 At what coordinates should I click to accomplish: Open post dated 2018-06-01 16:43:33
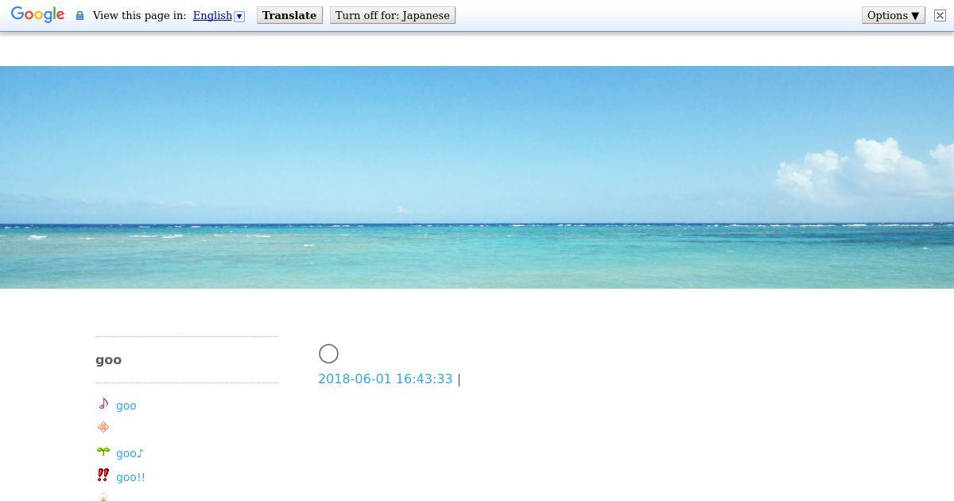click(385, 379)
